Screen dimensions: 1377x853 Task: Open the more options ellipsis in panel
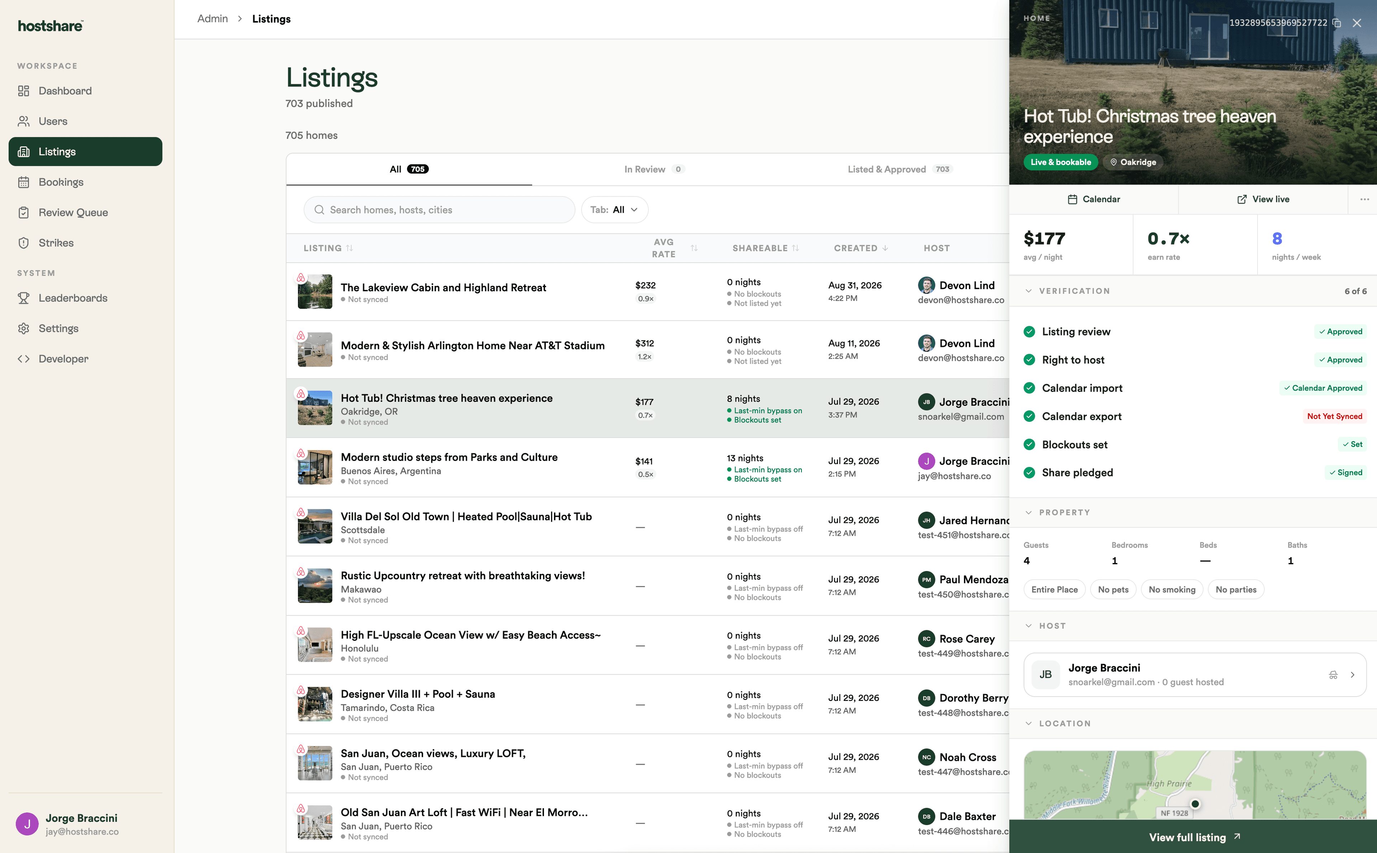click(x=1364, y=199)
